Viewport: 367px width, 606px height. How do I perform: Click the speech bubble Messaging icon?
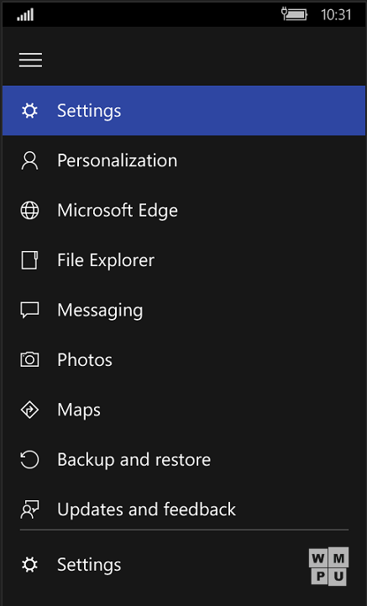pyautogui.click(x=29, y=311)
